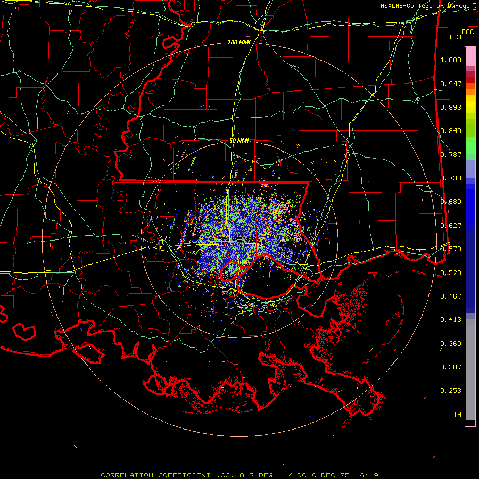The height and width of the screenshot is (479, 479).
Task: Select the 0.253 legend value
Action: (x=451, y=391)
